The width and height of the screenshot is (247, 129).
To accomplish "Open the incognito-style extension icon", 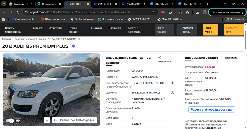I will pos(180,12).
